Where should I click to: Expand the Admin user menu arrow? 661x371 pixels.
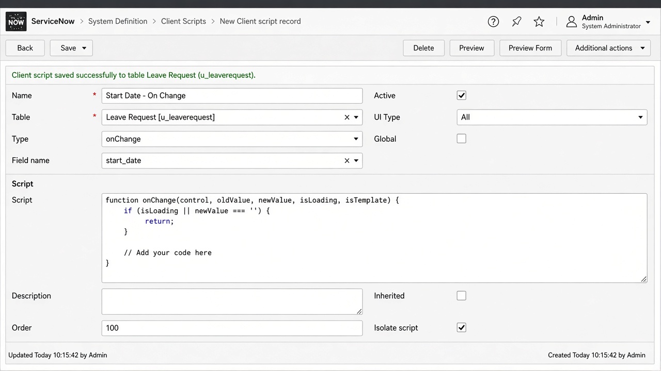648,22
